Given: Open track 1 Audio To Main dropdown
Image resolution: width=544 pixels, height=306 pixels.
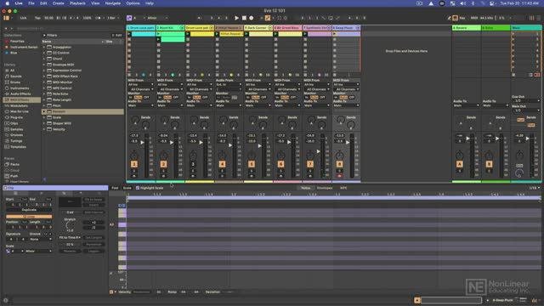Looking at the screenshot, I should pos(141,105).
